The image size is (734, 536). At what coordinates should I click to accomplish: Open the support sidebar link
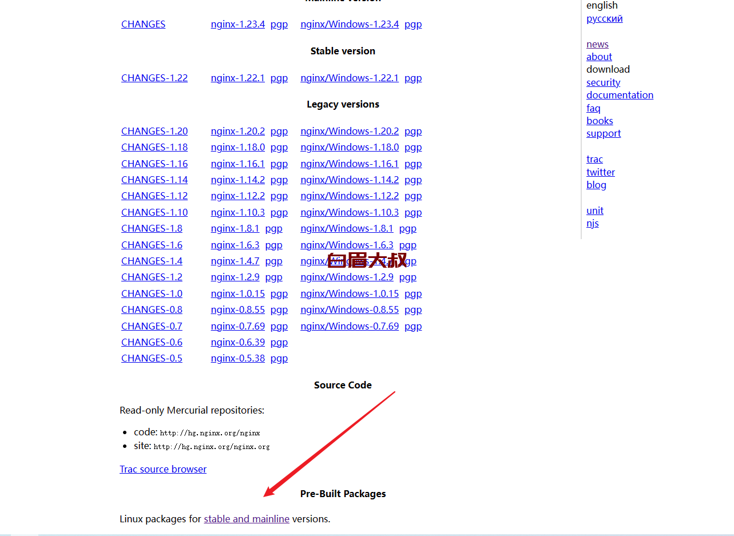click(x=604, y=133)
